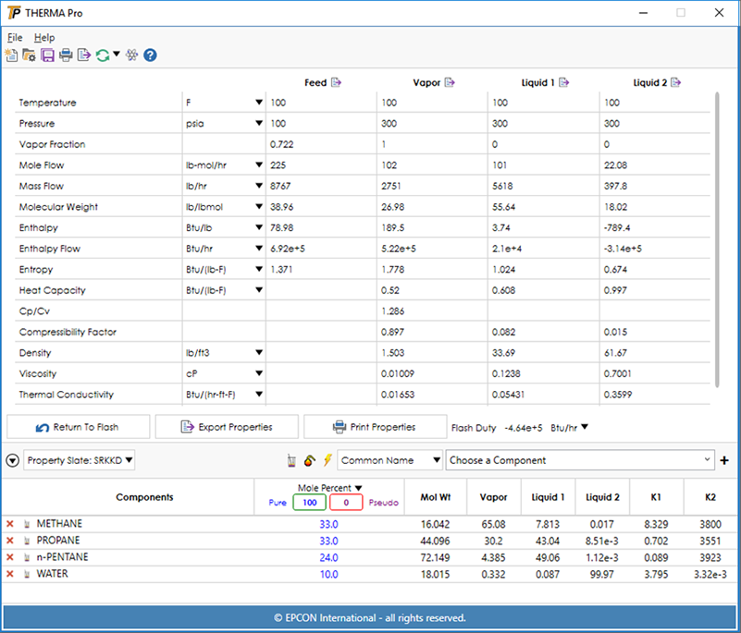Open Property Slate: SRKKD dropdown
The height and width of the screenshot is (633, 741).
(x=79, y=460)
